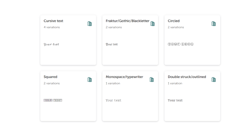The image size is (252, 136).
Task: Click '4 variations' under Cursive text
Action: (52, 27)
